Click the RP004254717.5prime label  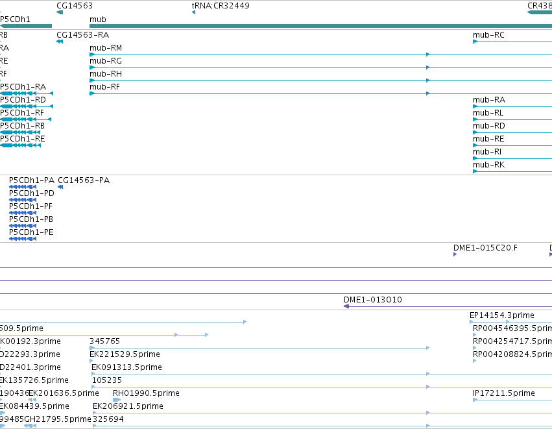click(512, 341)
